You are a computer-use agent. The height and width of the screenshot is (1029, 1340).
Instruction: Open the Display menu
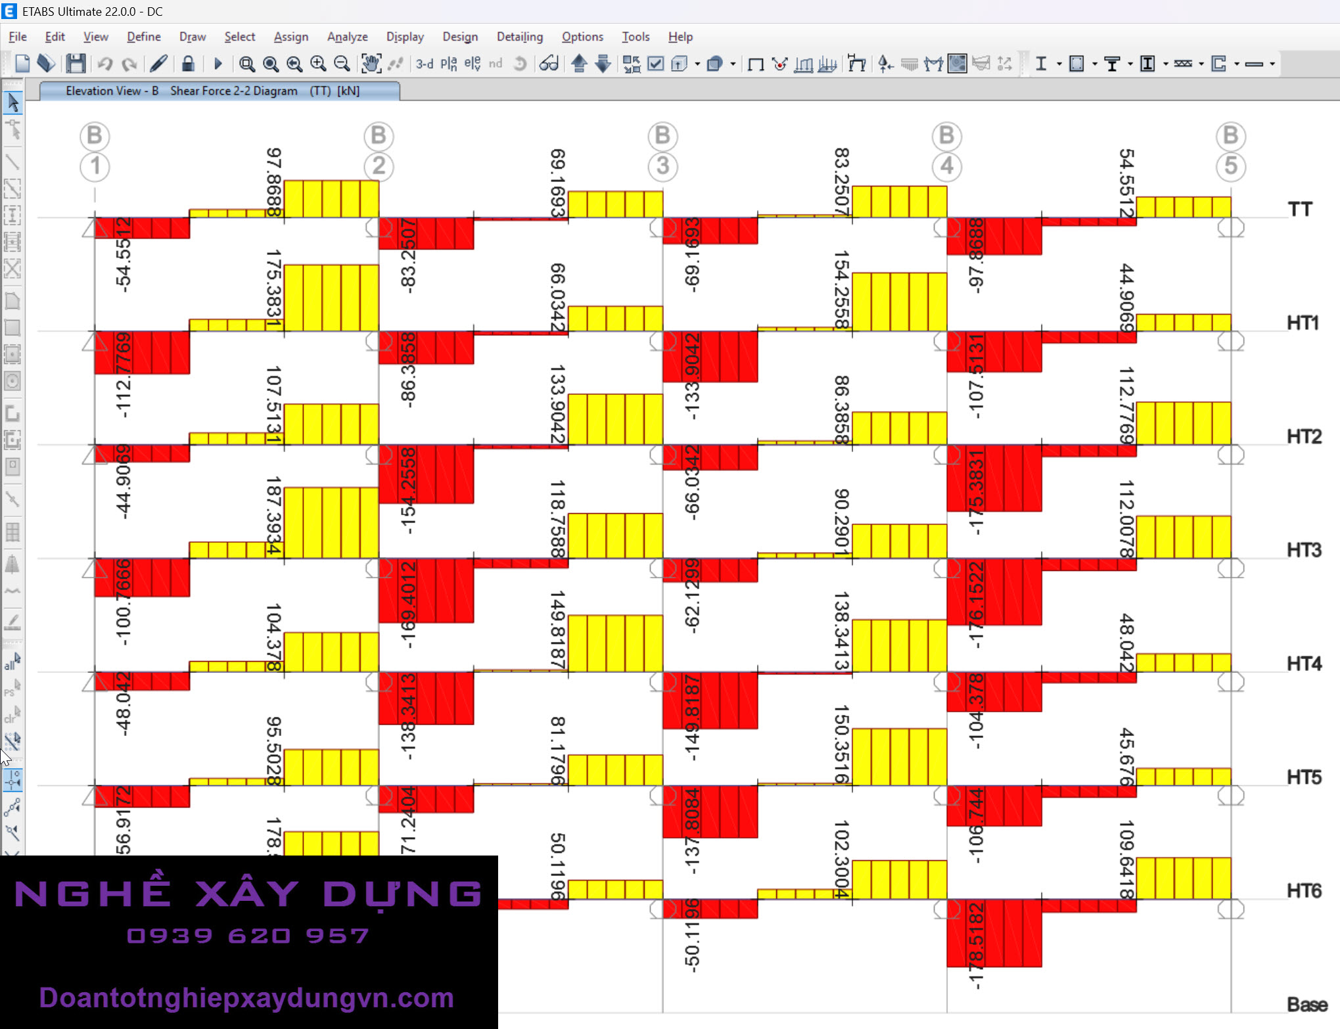click(x=405, y=37)
